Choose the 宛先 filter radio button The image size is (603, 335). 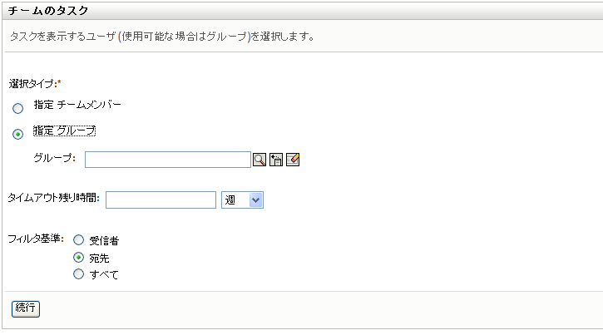pyautogui.click(x=79, y=258)
